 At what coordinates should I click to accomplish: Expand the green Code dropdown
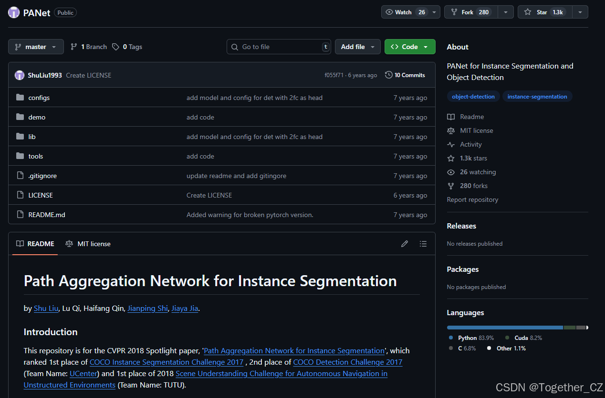[410, 47]
